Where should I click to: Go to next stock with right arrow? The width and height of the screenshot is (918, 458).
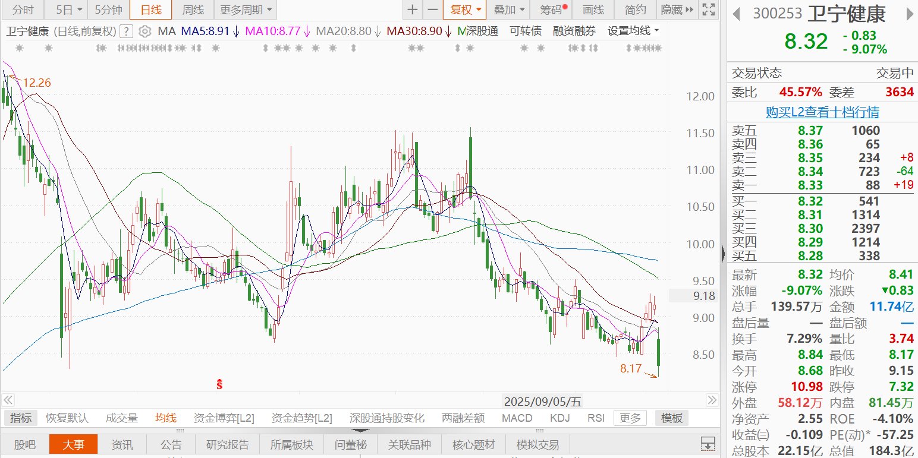tap(909, 14)
